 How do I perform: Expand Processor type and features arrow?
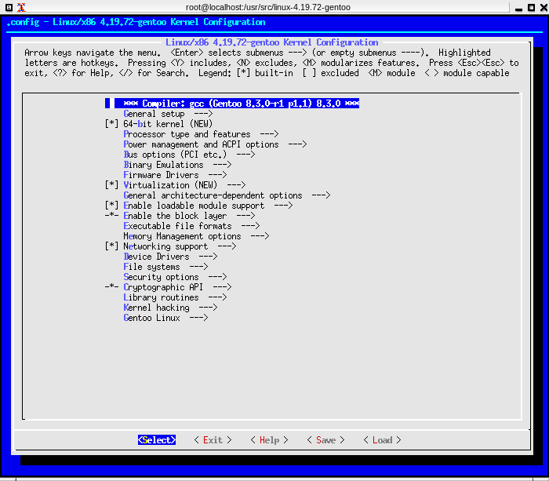(x=269, y=134)
